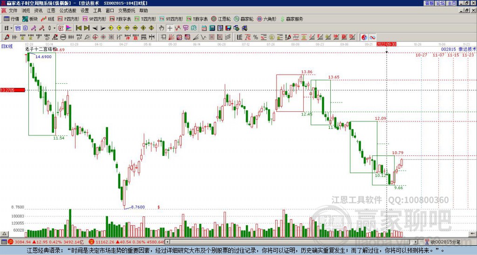
Task: Select the zigzag wave line tool
Action: [204, 37]
